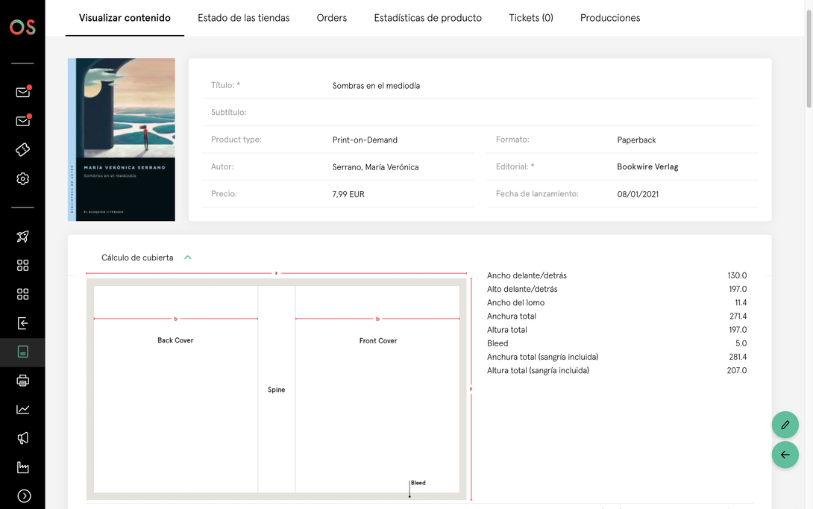Click the rocket icon in the sidebar
The image size is (813, 509).
click(x=22, y=237)
